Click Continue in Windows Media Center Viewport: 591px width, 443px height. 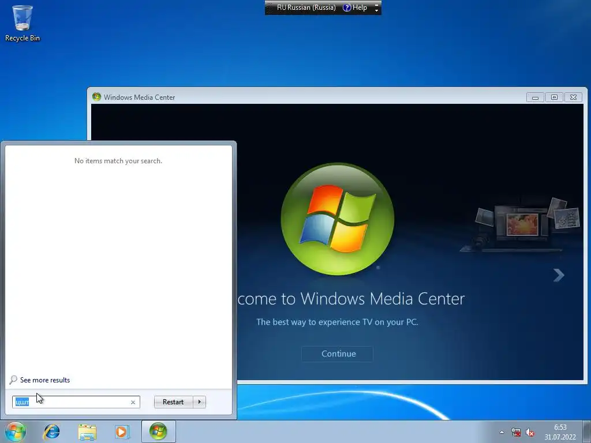[x=337, y=354]
